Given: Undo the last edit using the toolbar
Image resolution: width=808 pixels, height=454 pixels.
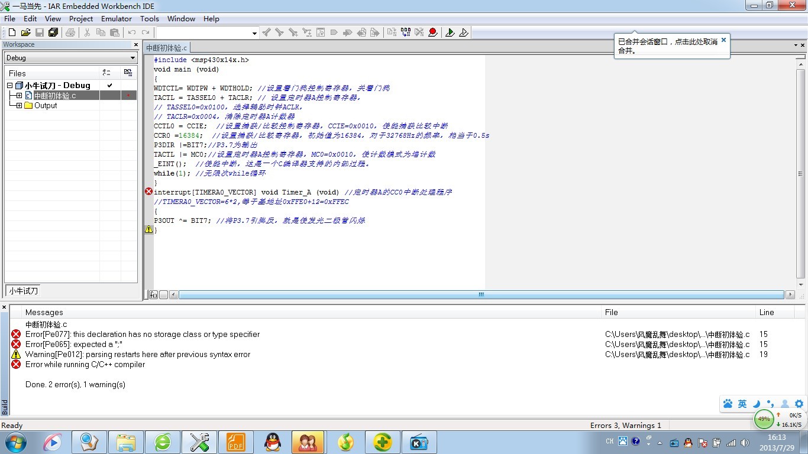Looking at the screenshot, I should click(x=132, y=33).
